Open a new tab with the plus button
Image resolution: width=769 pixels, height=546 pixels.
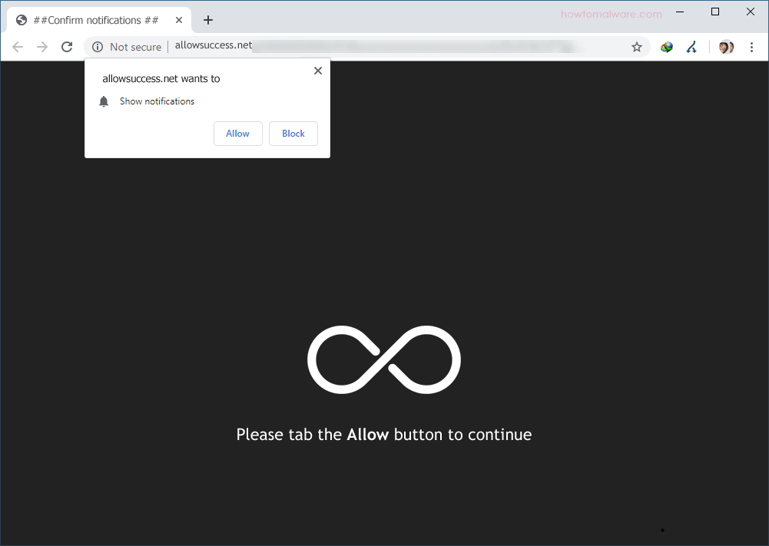[207, 20]
